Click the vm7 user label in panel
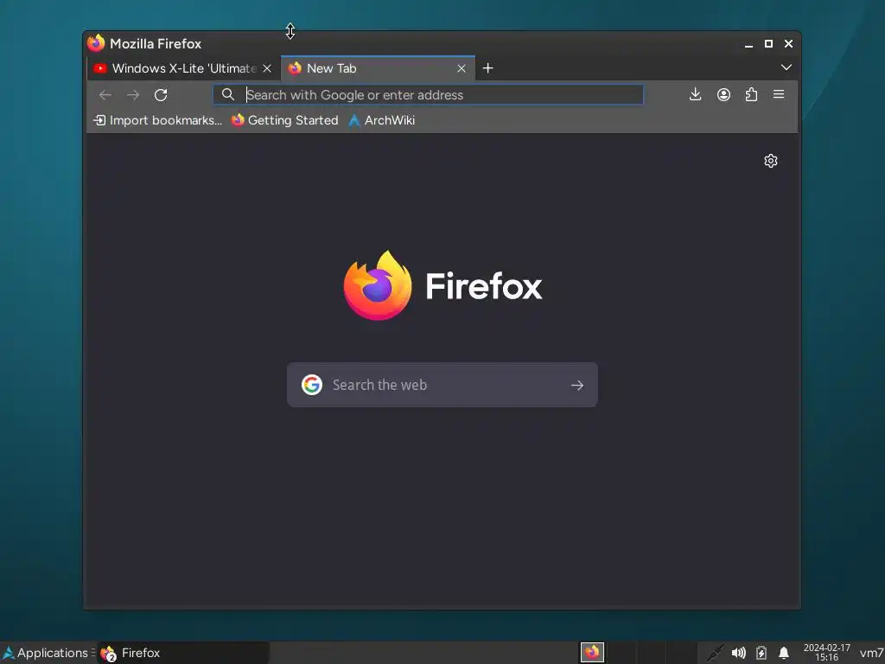The height and width of the screenshot is (664, 885). pyautogui.click(x=871, y=653)
